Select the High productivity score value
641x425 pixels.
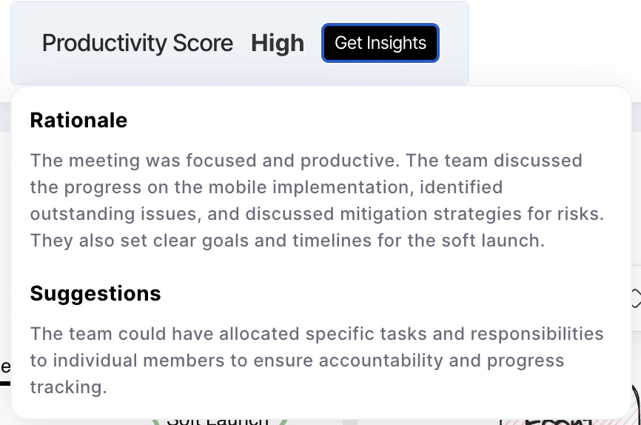(278, 43)
